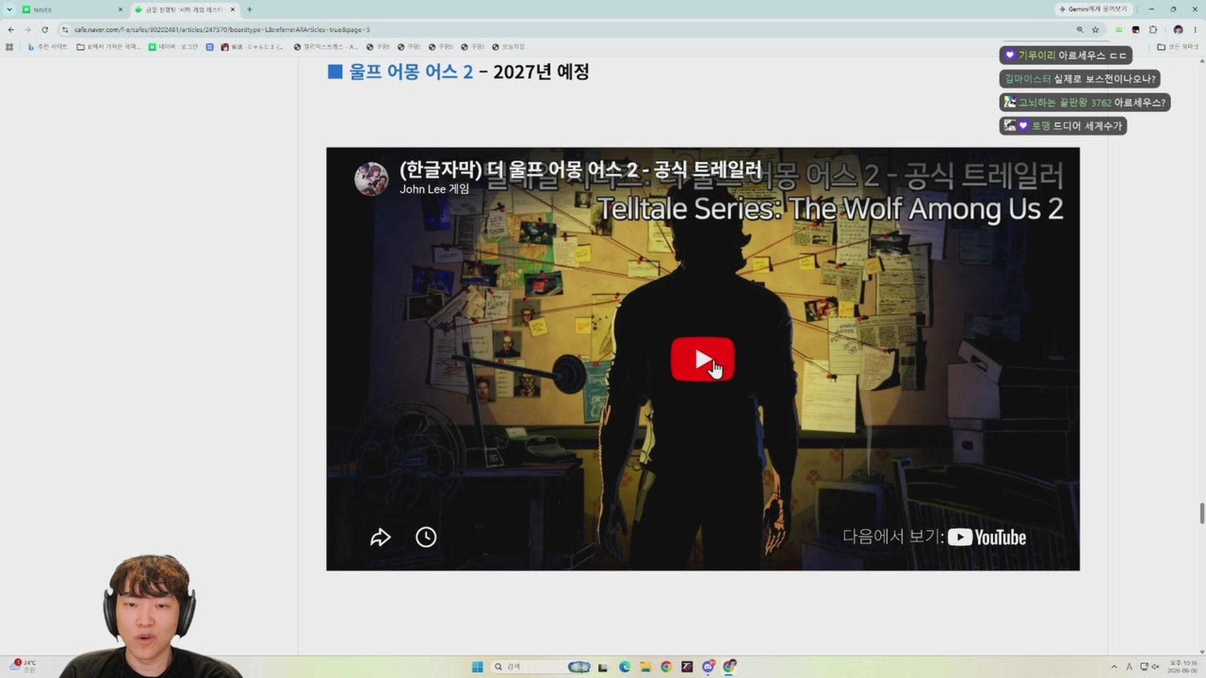Open the active Chrome profile window on taskbar

(729, 667)
